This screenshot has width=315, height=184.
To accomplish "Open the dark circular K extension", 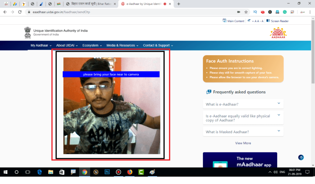I will point(270,12).
